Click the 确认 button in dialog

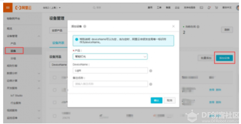[x=156, y=100]
